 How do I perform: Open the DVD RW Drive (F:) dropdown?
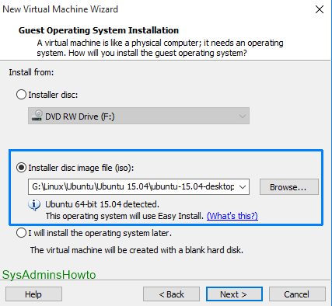point(138,116)
